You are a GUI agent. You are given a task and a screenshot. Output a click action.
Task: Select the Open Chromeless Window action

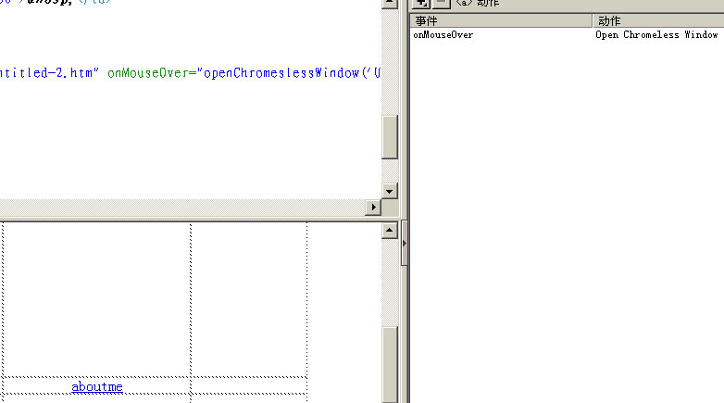tap(656, 35)
